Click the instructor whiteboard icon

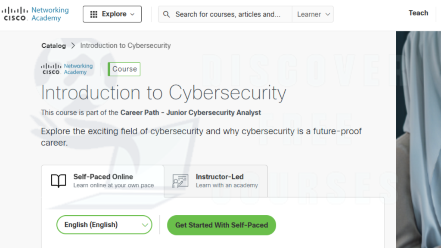pyautogui.click(x=180, y=181)
